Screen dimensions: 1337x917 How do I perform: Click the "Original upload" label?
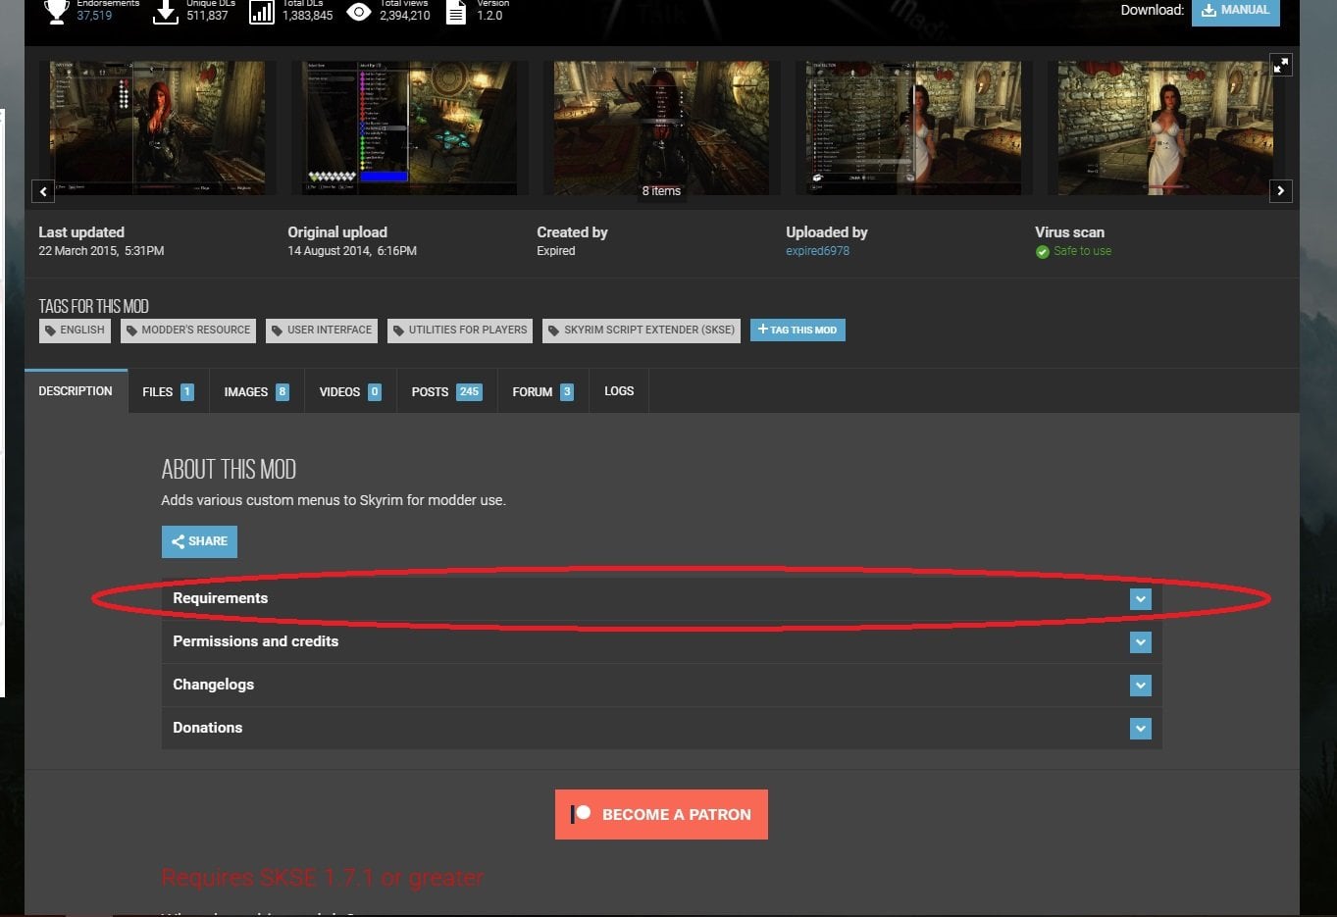click(x=337, y=232)
